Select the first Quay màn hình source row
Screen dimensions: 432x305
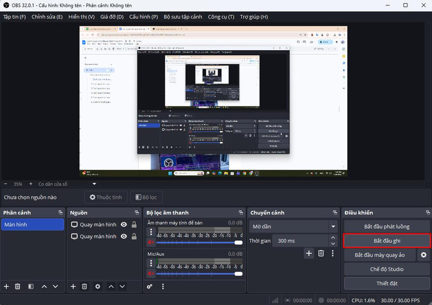pos(104,225)
